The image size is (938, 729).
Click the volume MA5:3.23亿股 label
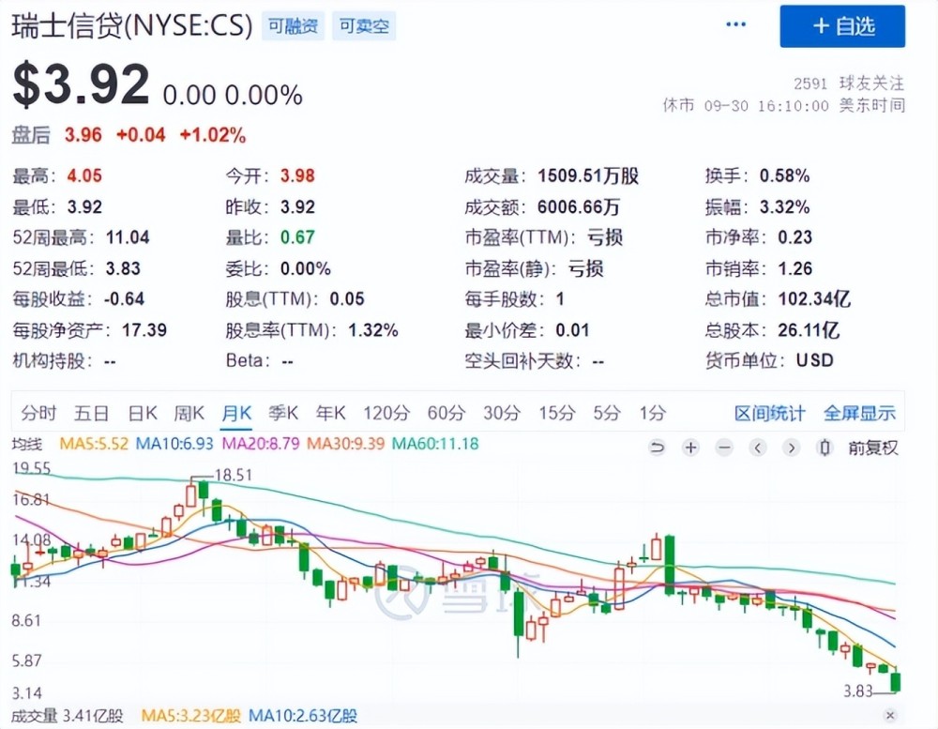[190, 715]
